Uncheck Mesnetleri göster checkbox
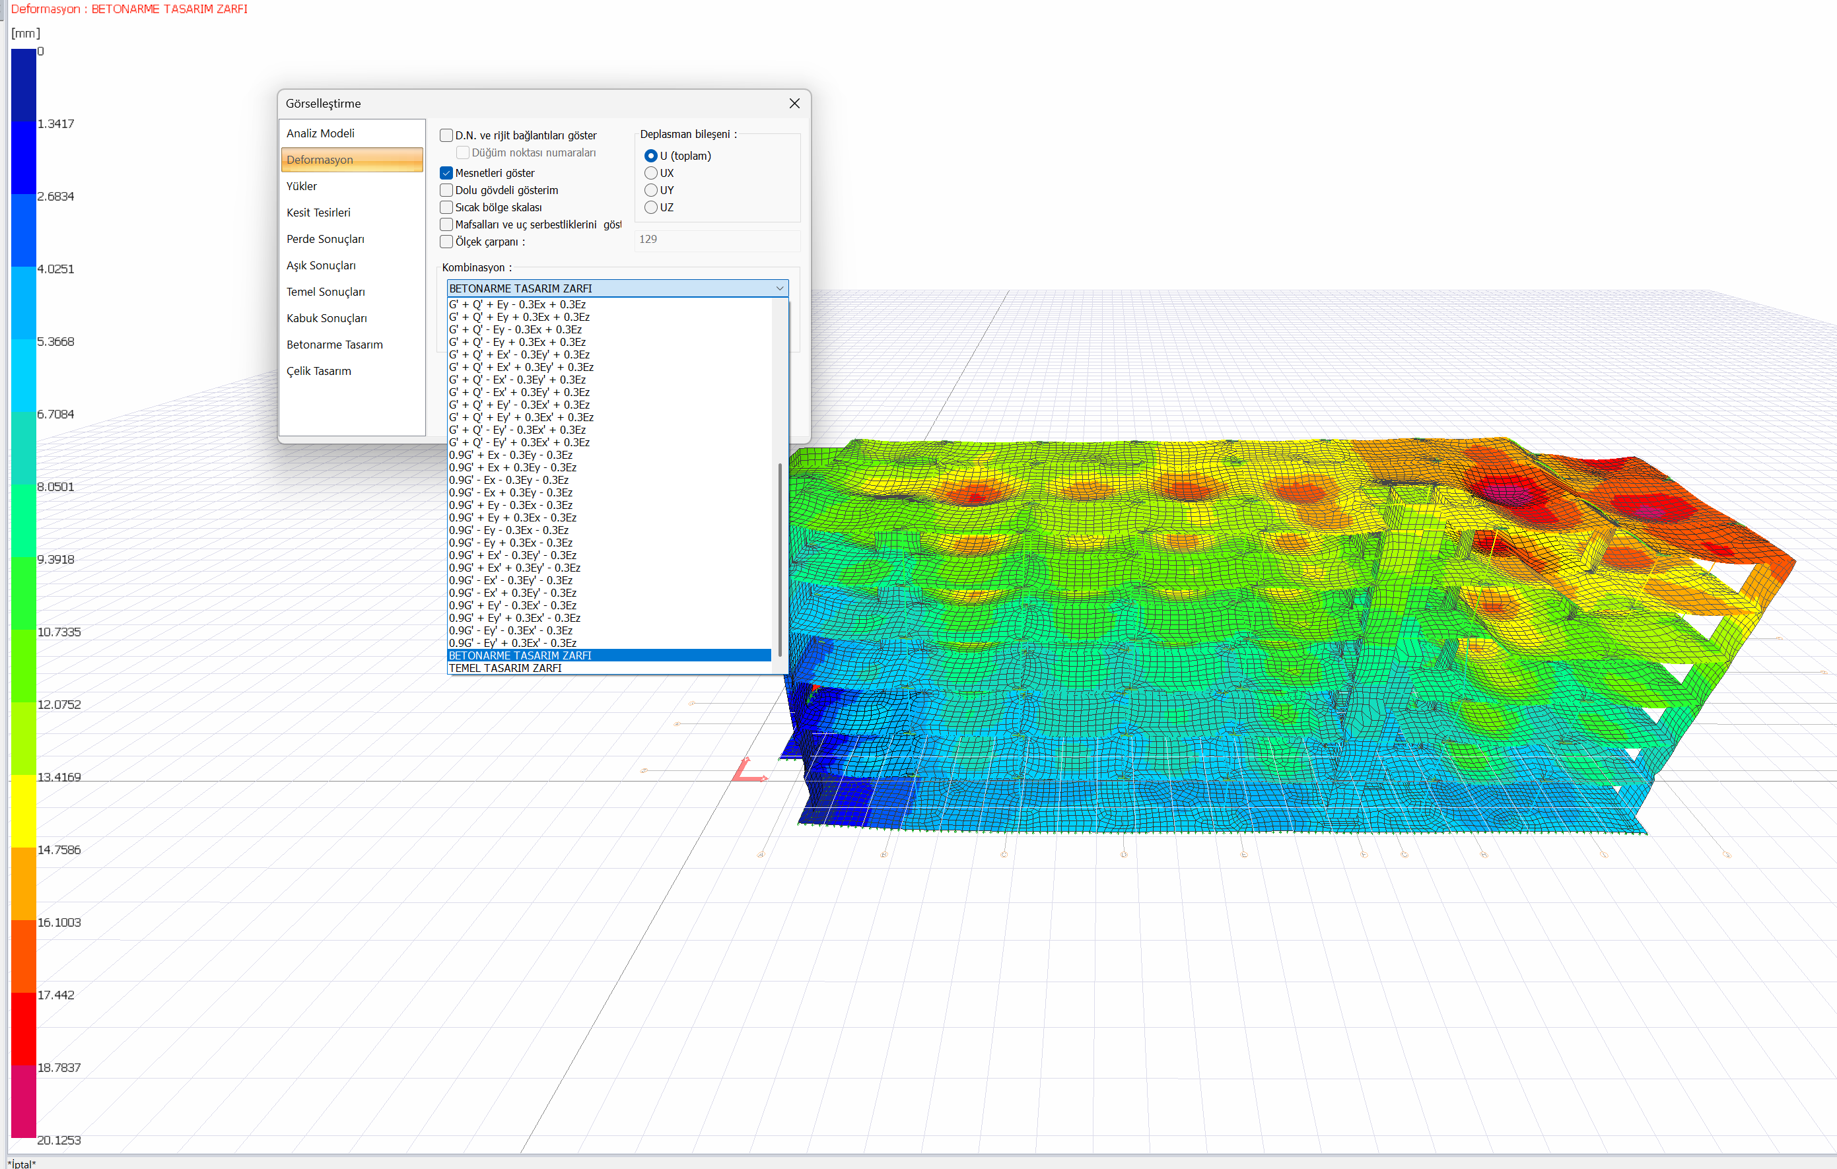 (x=446, y=173)
